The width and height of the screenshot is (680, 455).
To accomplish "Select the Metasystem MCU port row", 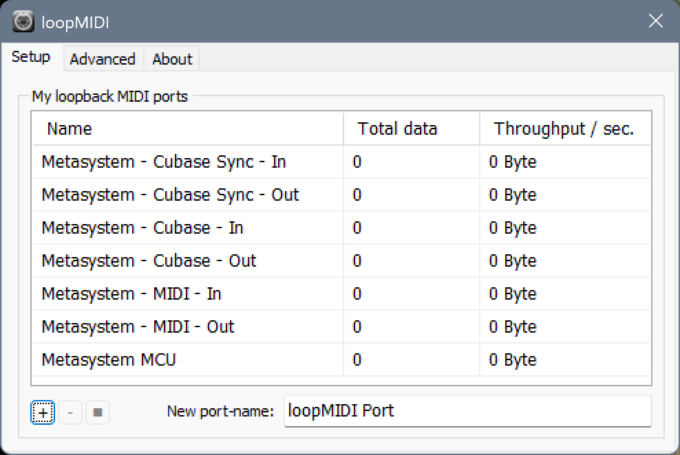I will pos(109,360).
